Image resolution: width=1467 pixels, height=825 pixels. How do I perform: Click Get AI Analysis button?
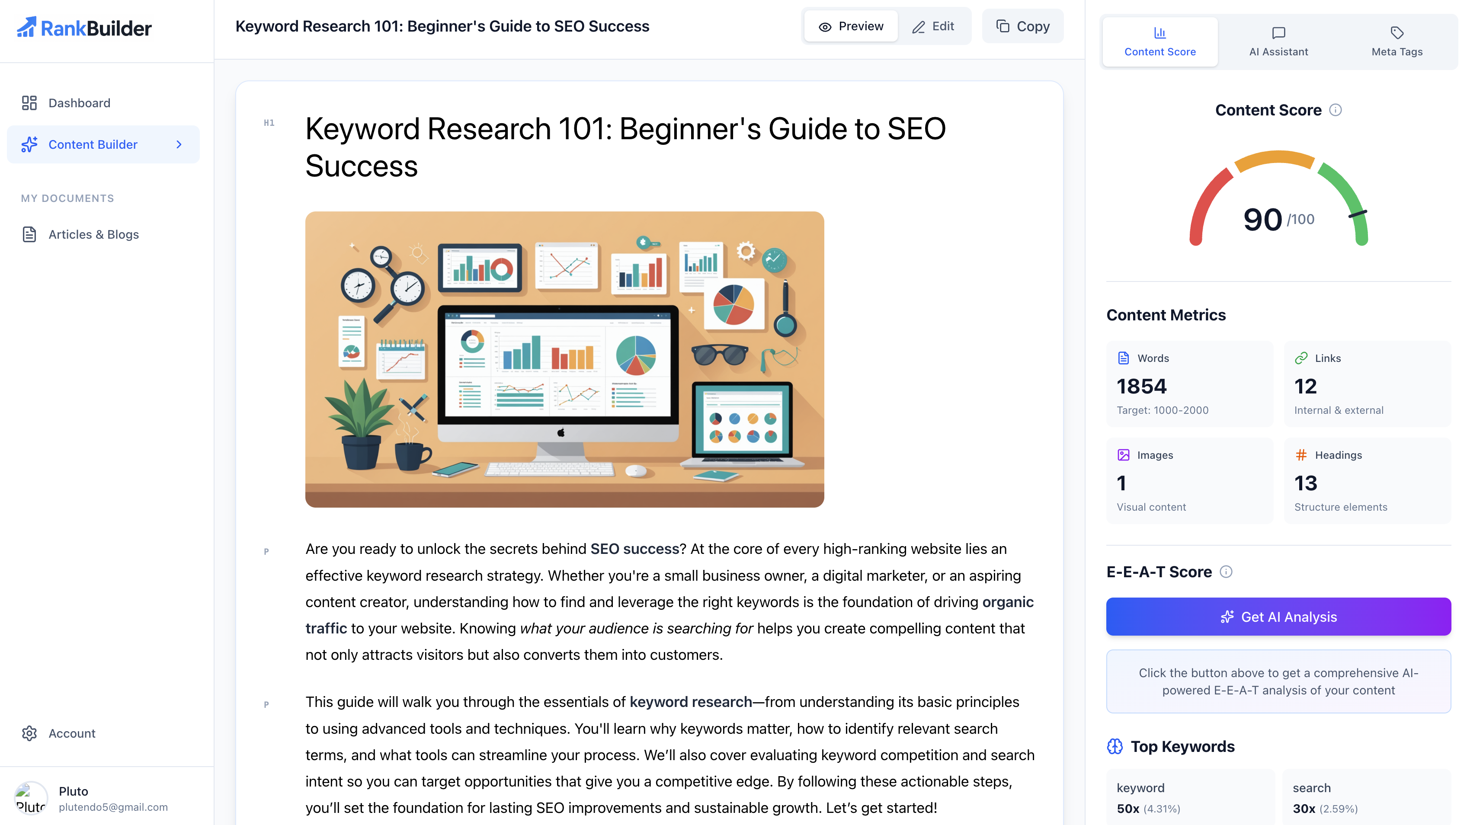click(x=1278, y=617)
